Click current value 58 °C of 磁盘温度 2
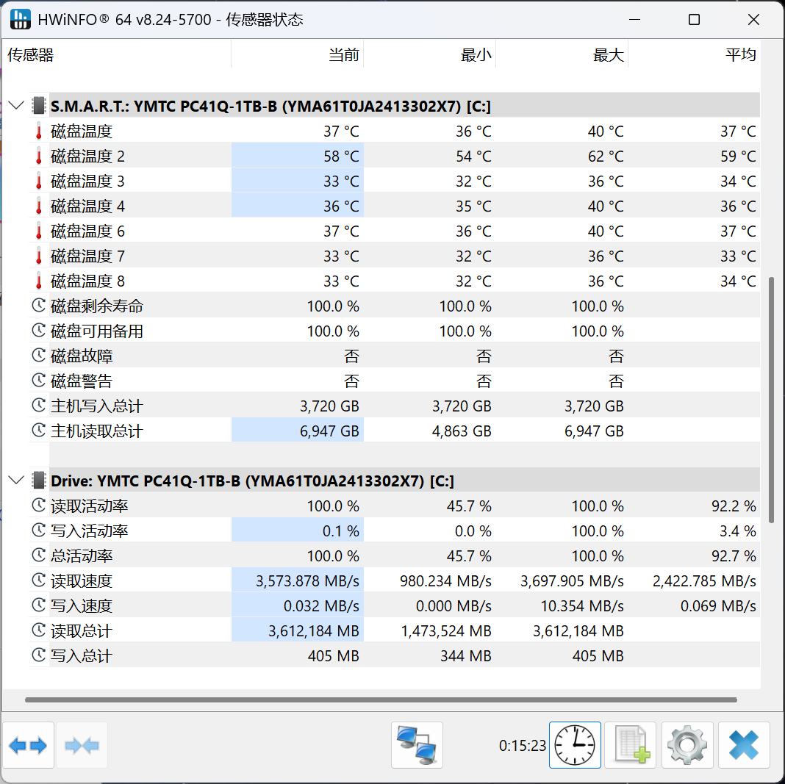Screen dimensions: 785x784 [x=342, y=156]
